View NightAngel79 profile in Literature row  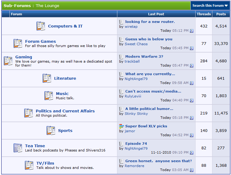click(x=136, y=79)
